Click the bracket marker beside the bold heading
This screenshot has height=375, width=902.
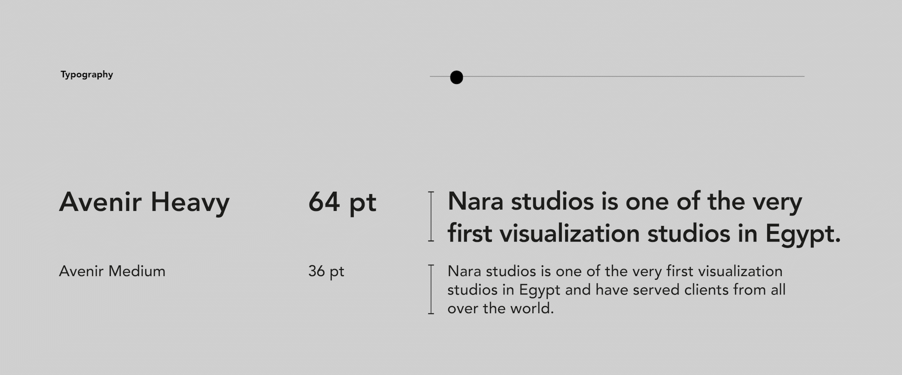coord(431,217)
